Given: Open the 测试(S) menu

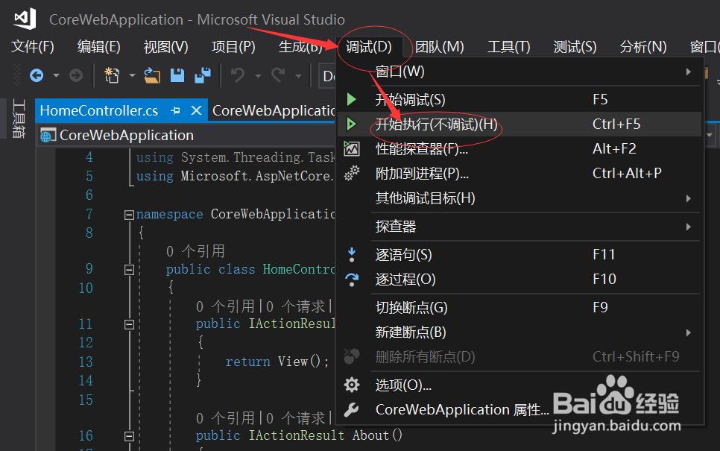Looking at the screenshot, I should point(575,47).
